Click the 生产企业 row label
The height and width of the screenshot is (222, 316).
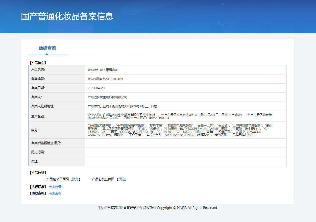[x=38, y=116]
